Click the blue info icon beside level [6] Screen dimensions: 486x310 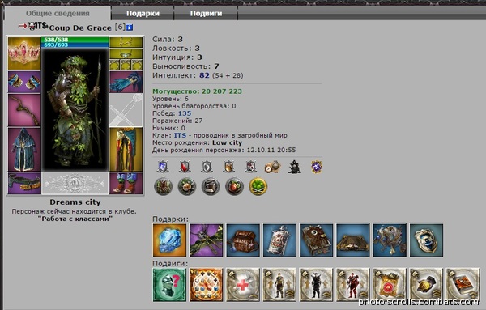[130, 28]
